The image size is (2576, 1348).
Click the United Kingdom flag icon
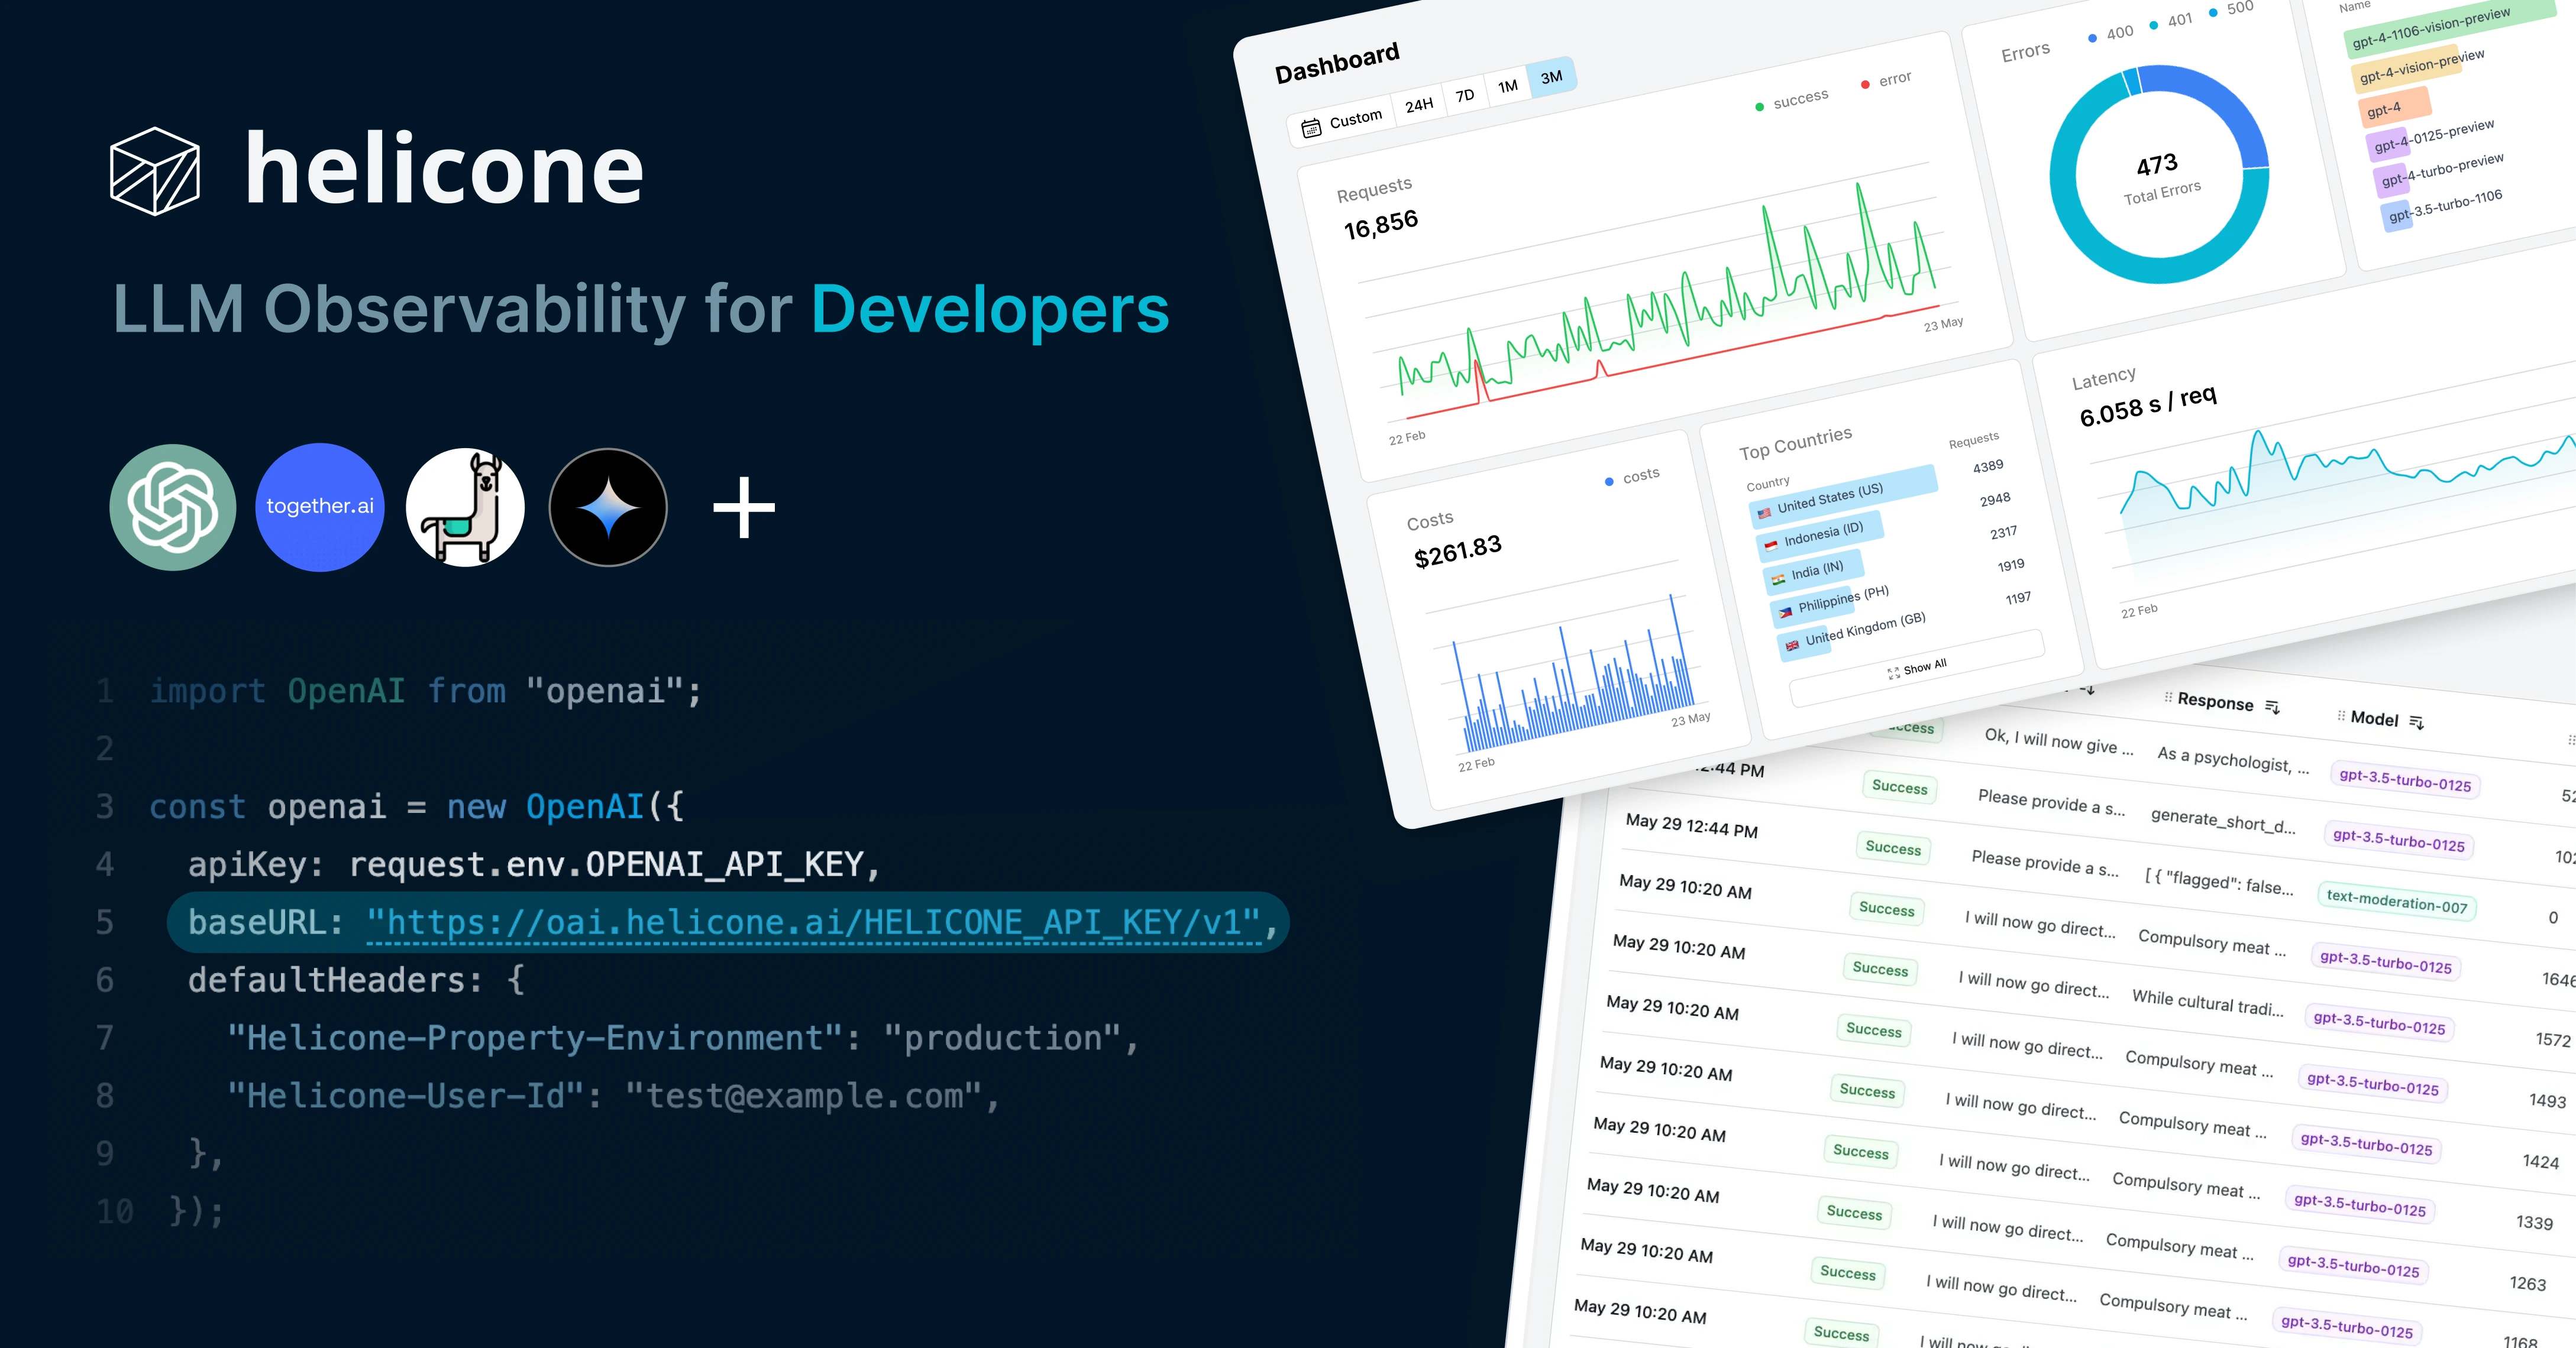[1792, 644]
